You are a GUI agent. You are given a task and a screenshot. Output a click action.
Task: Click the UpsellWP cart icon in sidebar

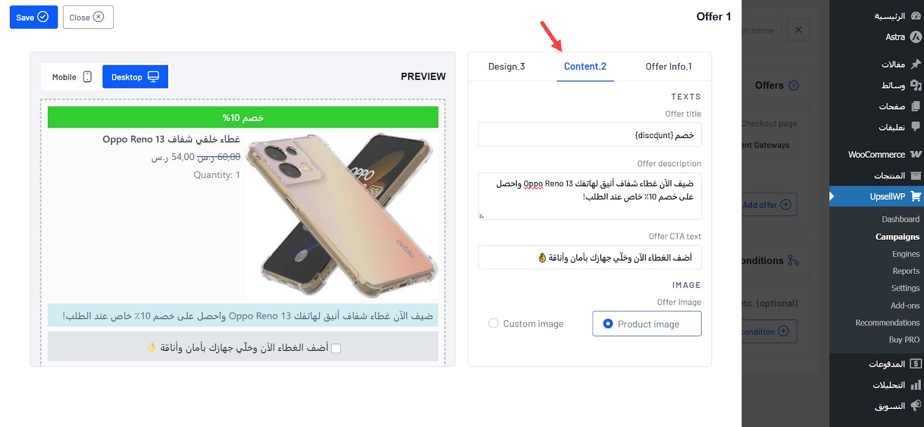point(915,196)
